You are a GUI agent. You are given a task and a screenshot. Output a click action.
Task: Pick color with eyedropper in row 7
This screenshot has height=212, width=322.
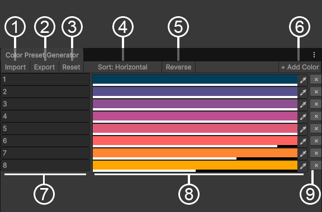[x=303, y=154]
